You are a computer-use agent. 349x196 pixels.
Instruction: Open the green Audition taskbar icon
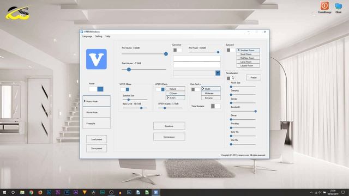pyautogui.click(x=103, y=192)
